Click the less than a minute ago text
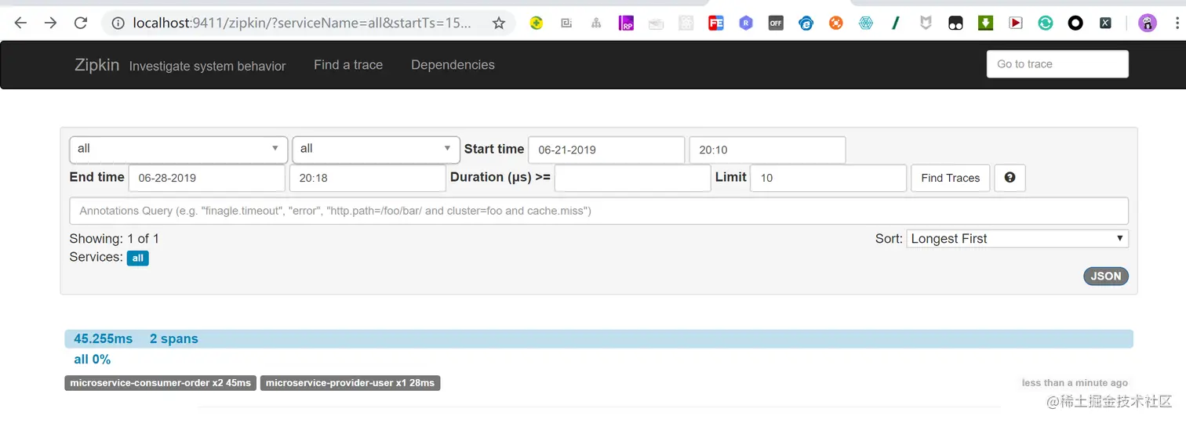The width and height of the screenshot is (1186, 423). [x=1075, y=383]
